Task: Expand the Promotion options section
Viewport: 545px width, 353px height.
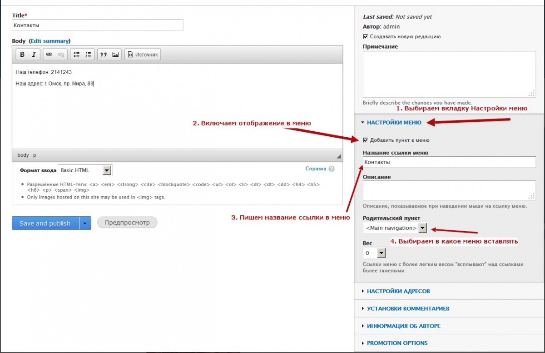Action: (397, 343)
